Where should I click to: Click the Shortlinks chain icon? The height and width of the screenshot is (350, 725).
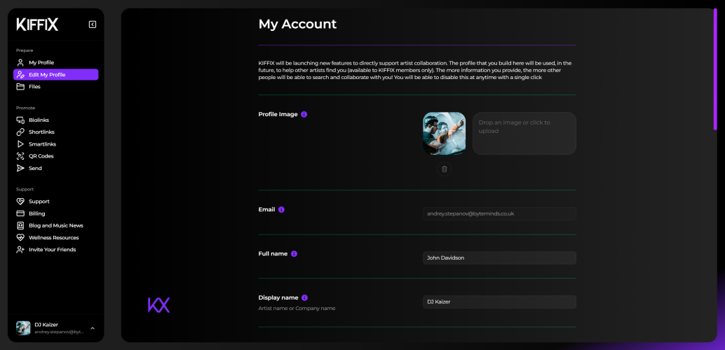tap(20, 132)
